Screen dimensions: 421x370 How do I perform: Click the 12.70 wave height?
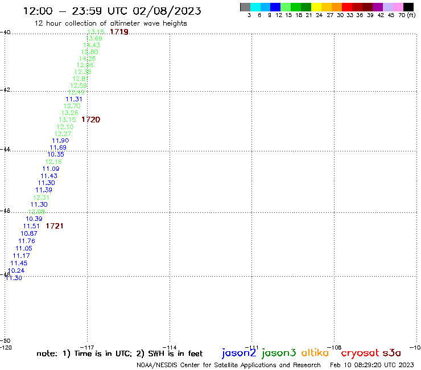[72, 106]
